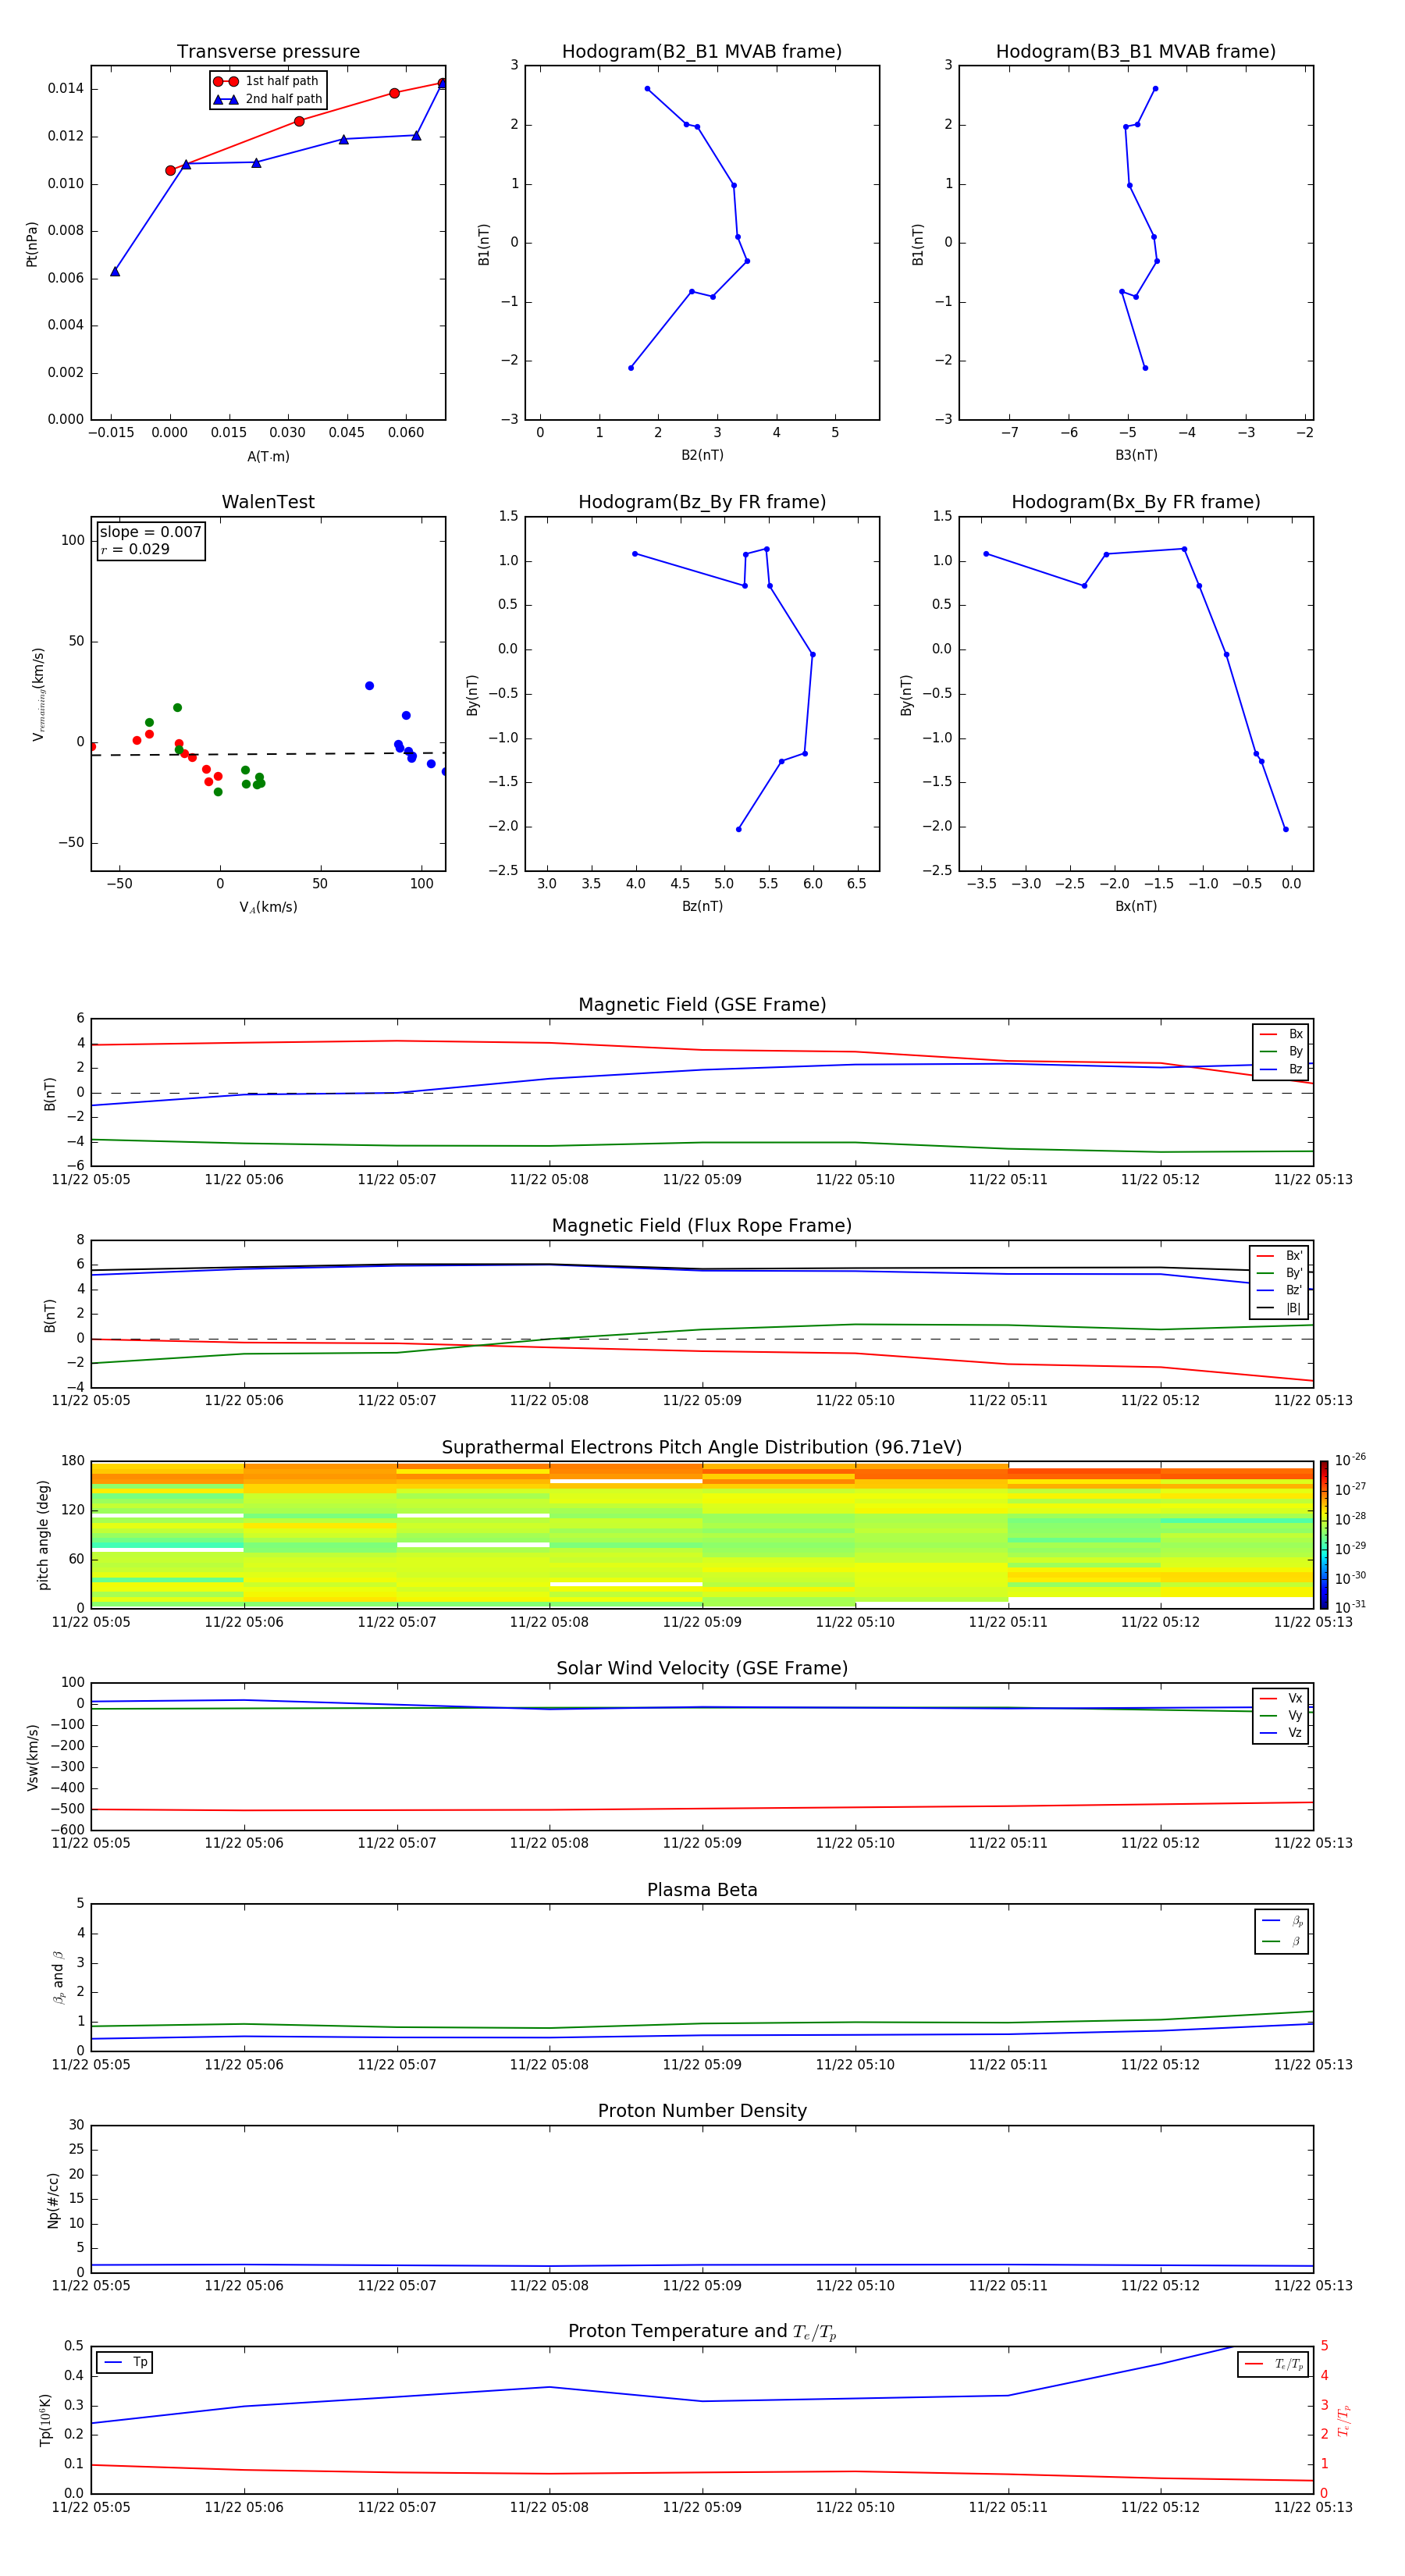This screenshot has width=1405, height=2576.
Task: Click the "Transverse pressure" plot title
Action: pos(268,52)
